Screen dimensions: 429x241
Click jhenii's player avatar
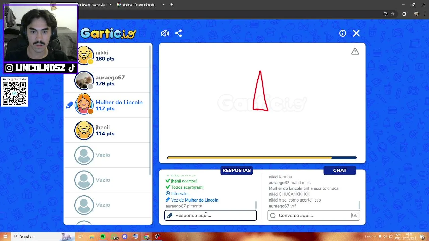coord(84,130)
